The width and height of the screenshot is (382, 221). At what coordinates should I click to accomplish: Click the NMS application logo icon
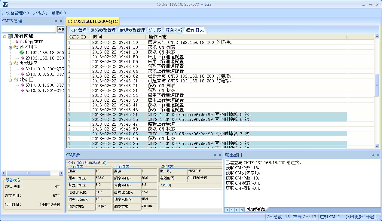pyautogui.click(x=5, y=5)
